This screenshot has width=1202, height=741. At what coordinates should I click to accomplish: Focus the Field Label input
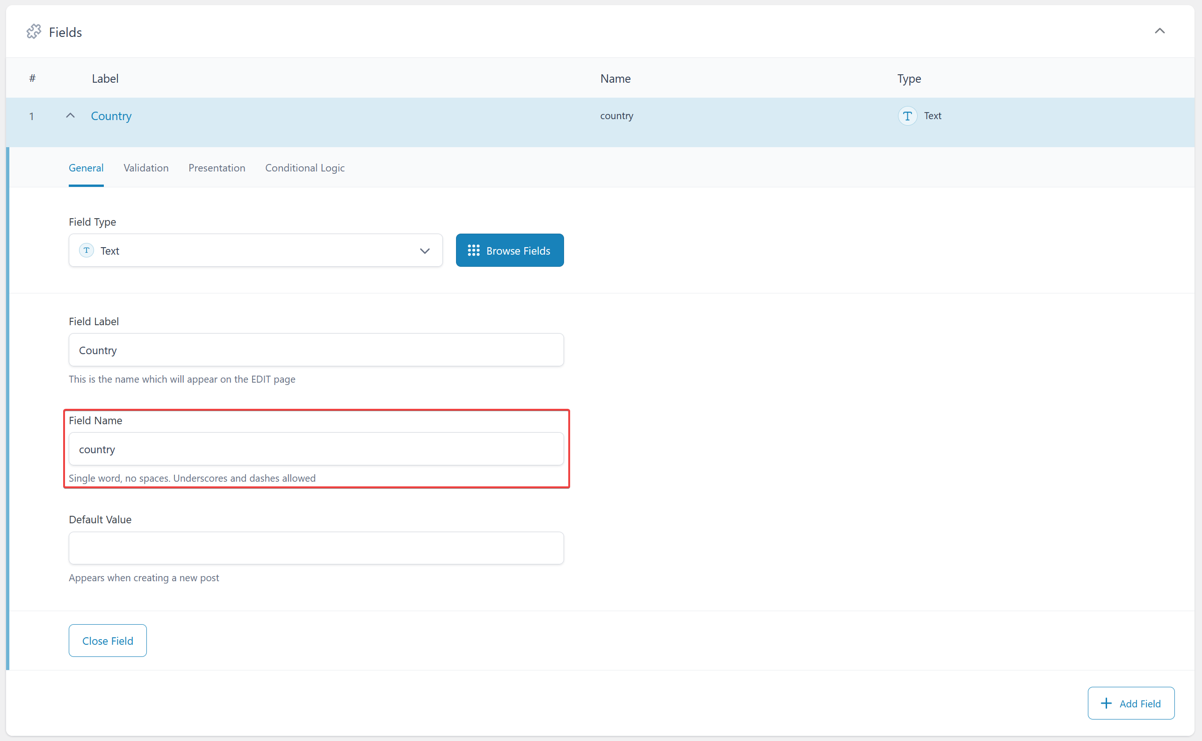(316, 350)
